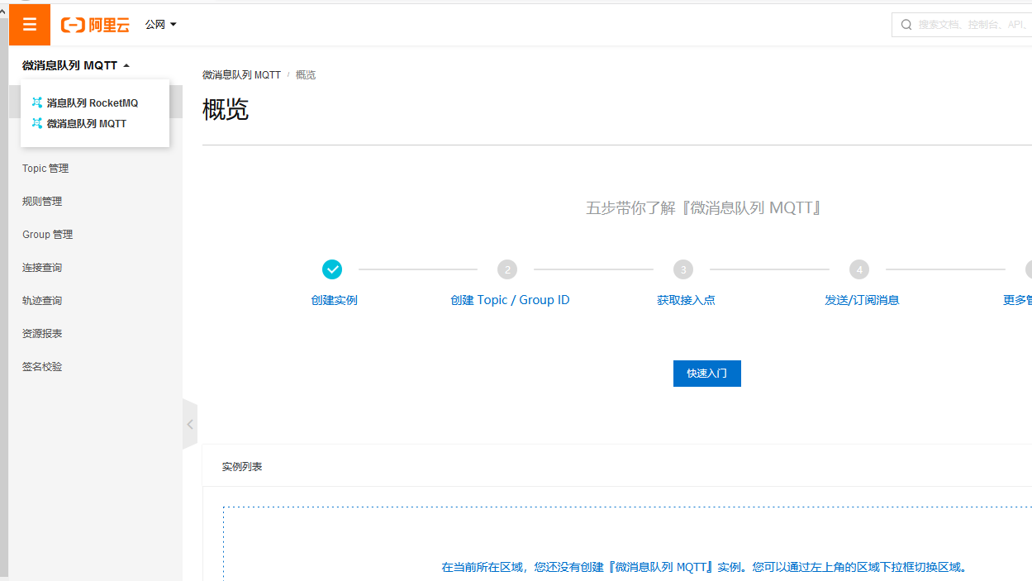Click step 4 circle
Screen dimensions: 1032x581
click(859, 269)
